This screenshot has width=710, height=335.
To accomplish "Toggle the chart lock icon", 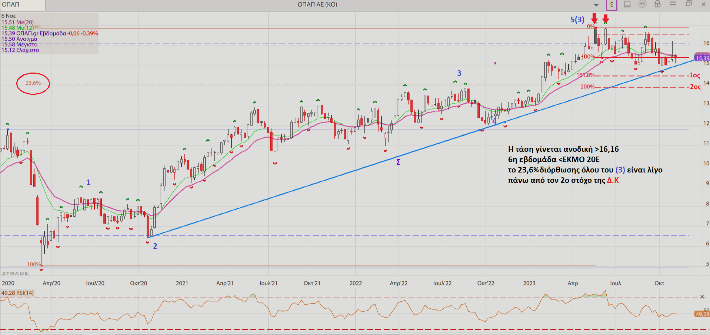I will pyautogui.click(x=657, y=4).
